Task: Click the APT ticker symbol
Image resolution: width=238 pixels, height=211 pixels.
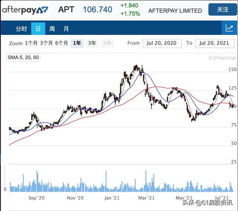Action: point(66,10)
